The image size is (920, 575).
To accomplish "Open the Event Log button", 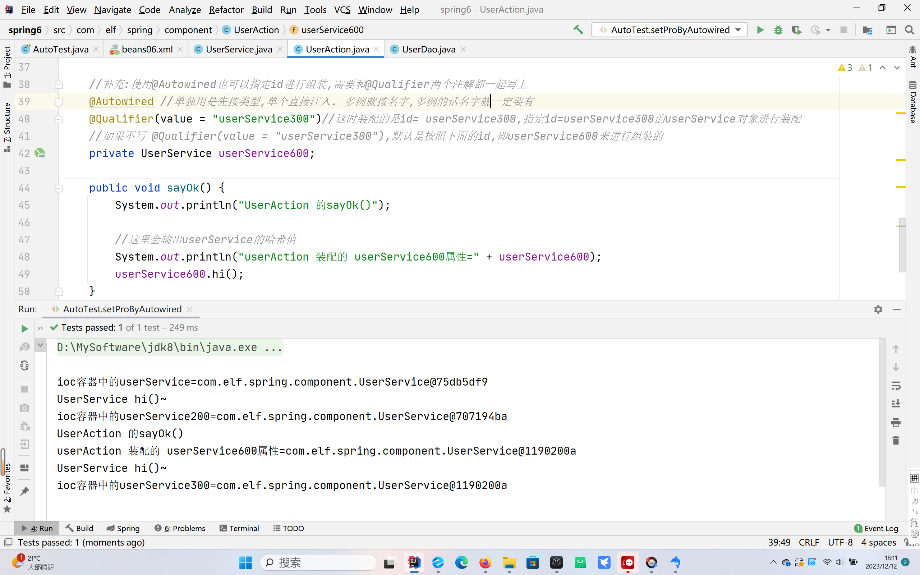I will point(876,528).
